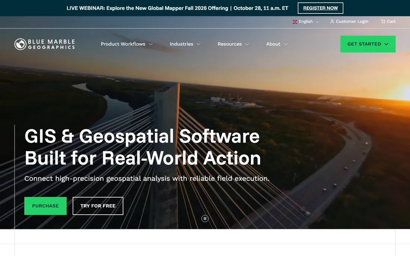This screenshot has width=410, height=256.
Task: Pause the hero background video
Action: click(205, 218)
